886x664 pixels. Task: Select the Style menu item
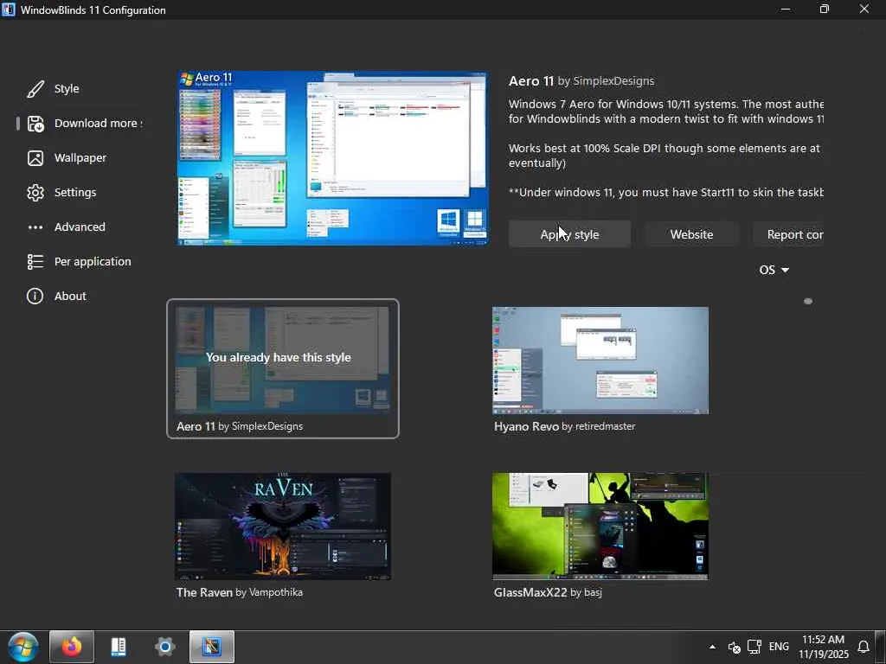coord(67,89)
